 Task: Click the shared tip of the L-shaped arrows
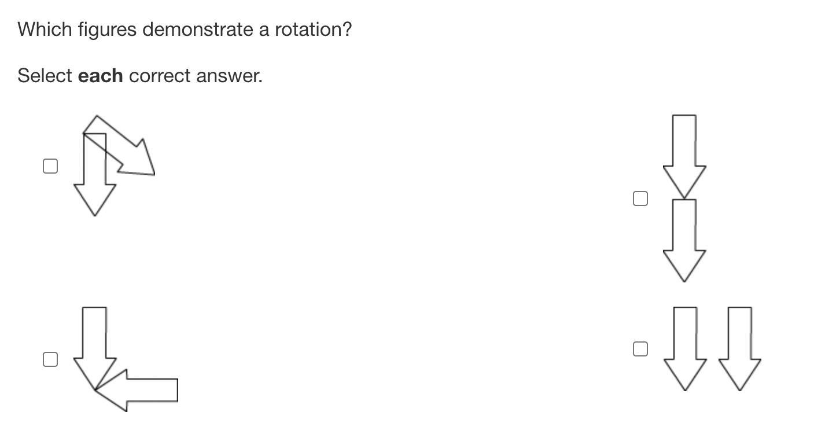pyautogui.click(x=95, y=390)
